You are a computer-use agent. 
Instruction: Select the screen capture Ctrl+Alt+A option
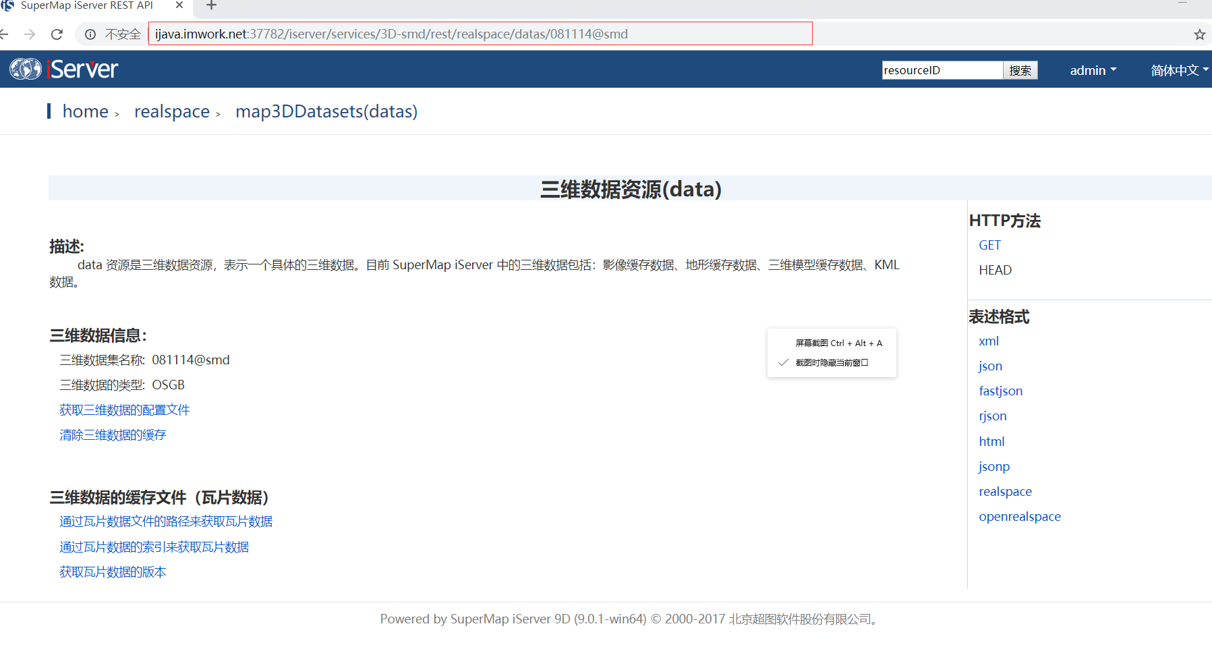click(838, 343)
